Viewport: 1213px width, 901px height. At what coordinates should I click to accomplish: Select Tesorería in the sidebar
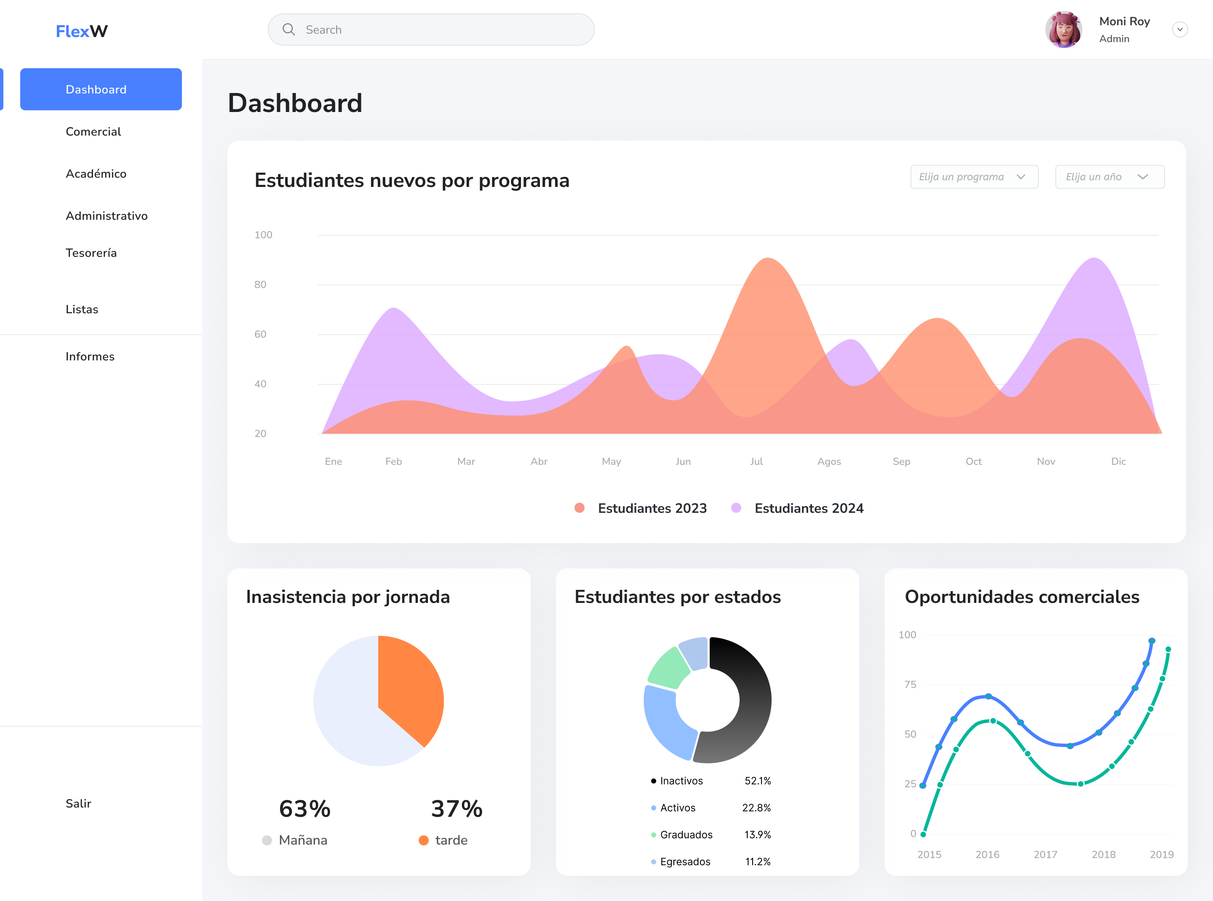[x=91, y=253]
